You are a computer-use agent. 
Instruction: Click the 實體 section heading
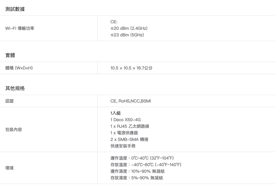(10, 55)
